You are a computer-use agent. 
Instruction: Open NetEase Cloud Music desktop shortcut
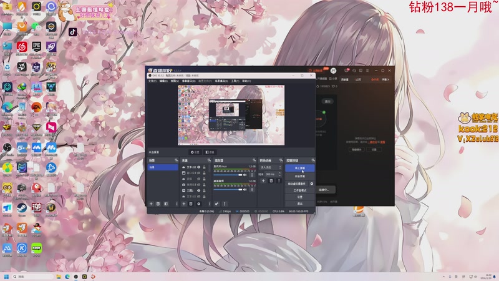(22, 47)
